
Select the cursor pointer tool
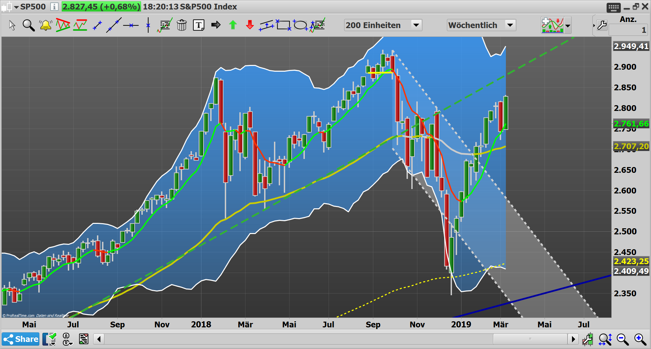(x=12, y=25)
